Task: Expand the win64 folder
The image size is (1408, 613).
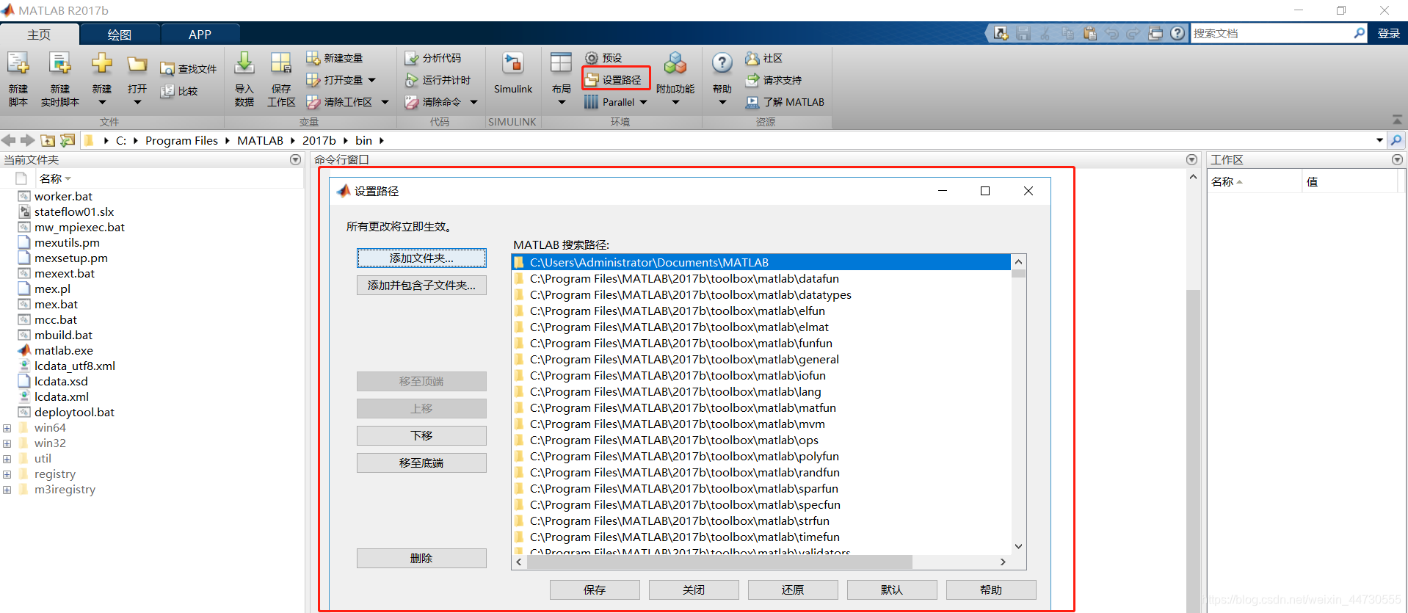Action: pyautogui.click(x=7, y=428)
